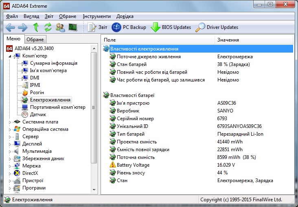Click the SANYO manufacturer value
298x207 pixels.
click(x=225, y=111)
